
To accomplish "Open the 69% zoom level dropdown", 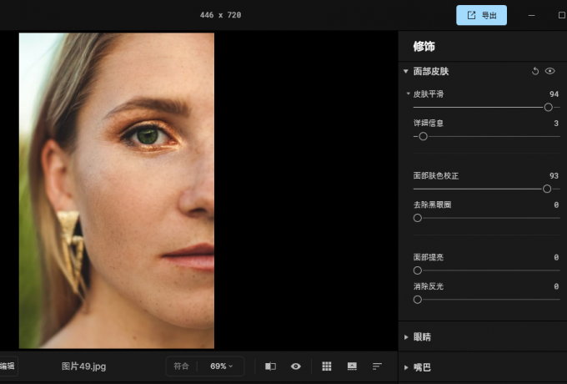I will pos(221,366).
